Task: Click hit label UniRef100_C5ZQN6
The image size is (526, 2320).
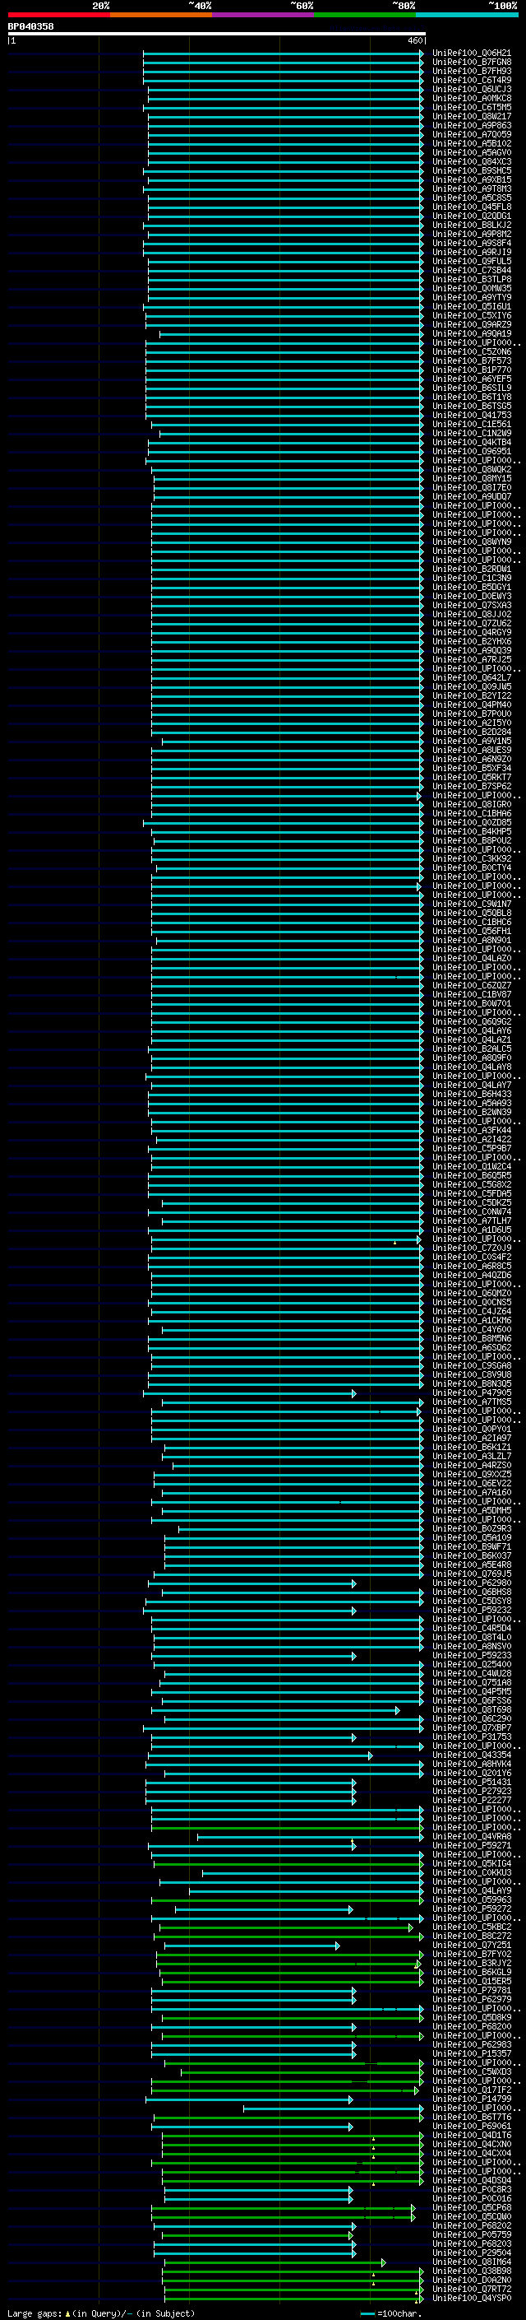Action: point(471,352)
